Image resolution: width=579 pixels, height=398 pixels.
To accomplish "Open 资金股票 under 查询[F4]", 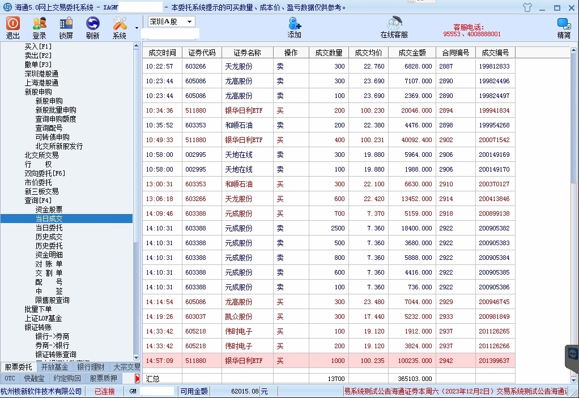I will [49, 209].
